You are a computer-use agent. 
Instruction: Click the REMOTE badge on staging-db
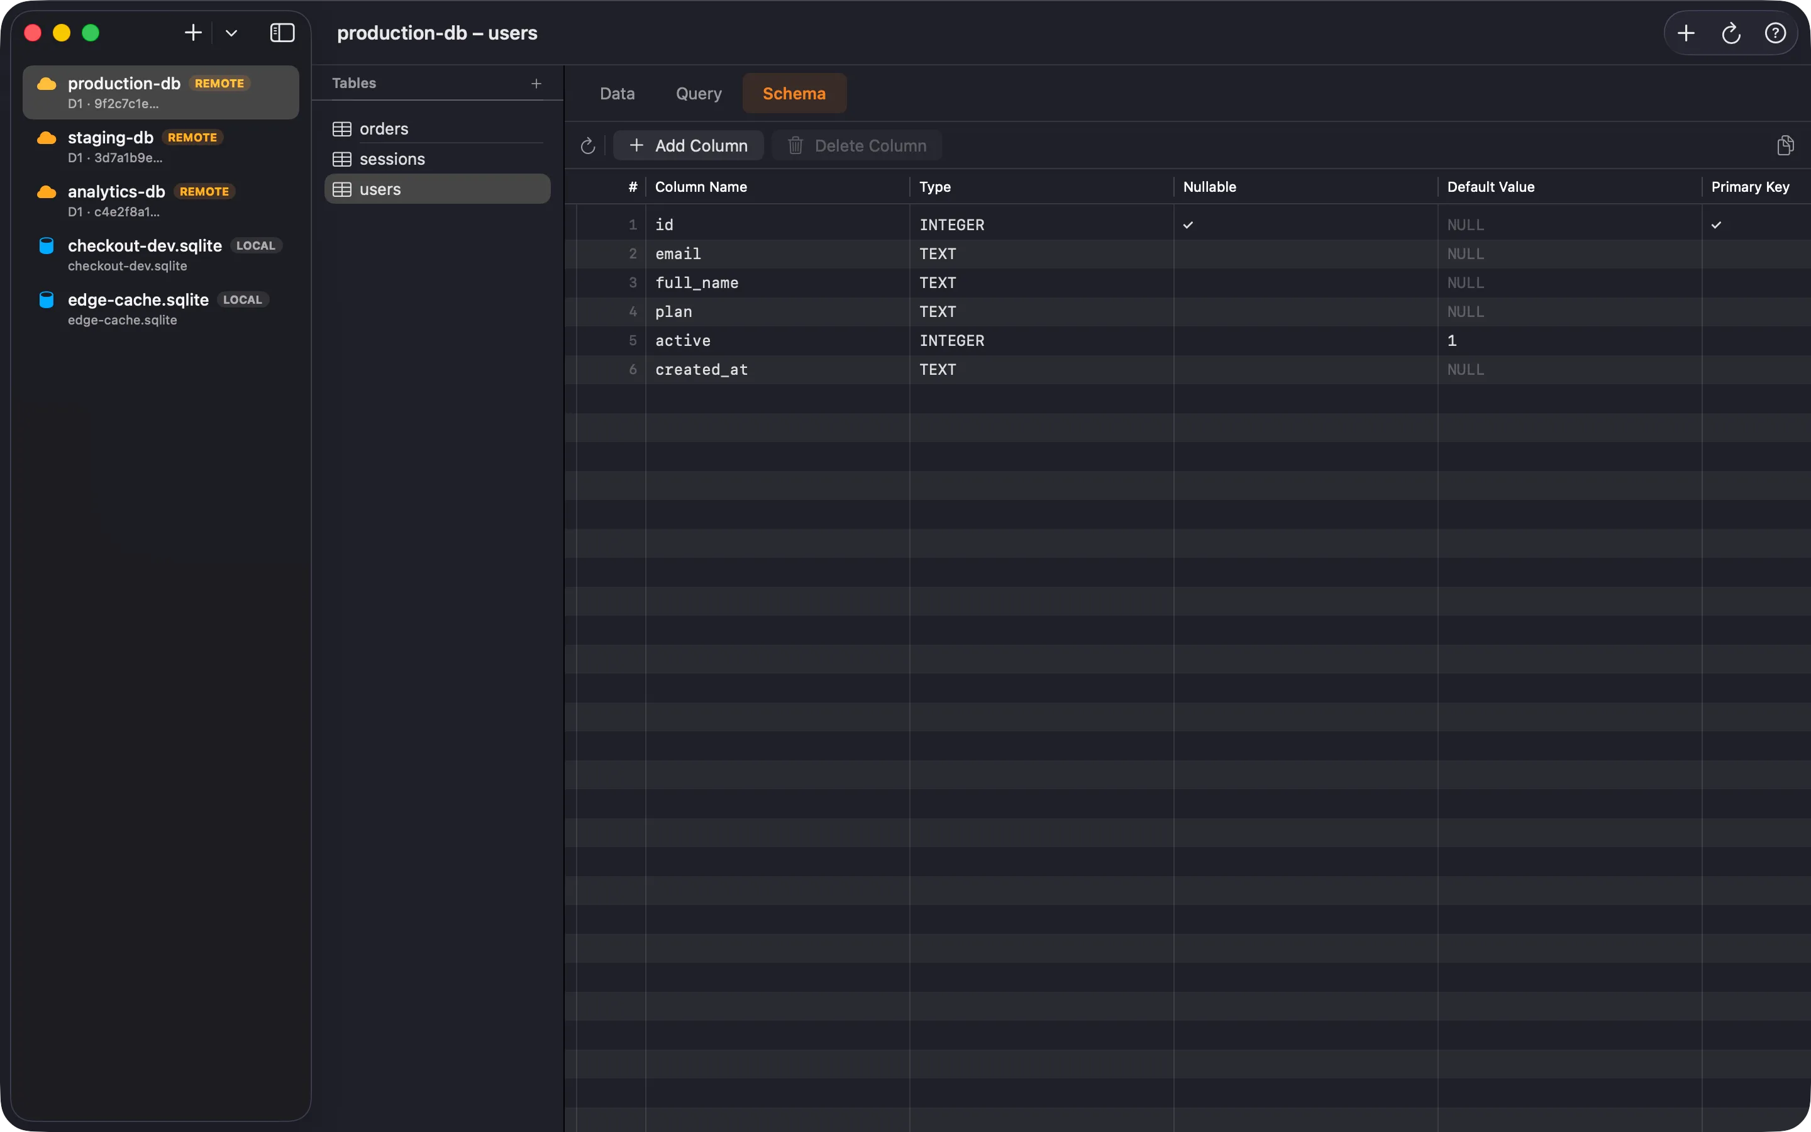pos(192,138)
